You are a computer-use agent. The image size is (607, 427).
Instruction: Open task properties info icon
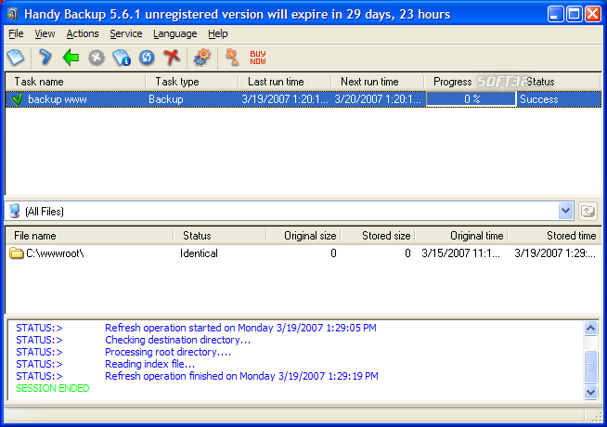(x=122, y=58)
